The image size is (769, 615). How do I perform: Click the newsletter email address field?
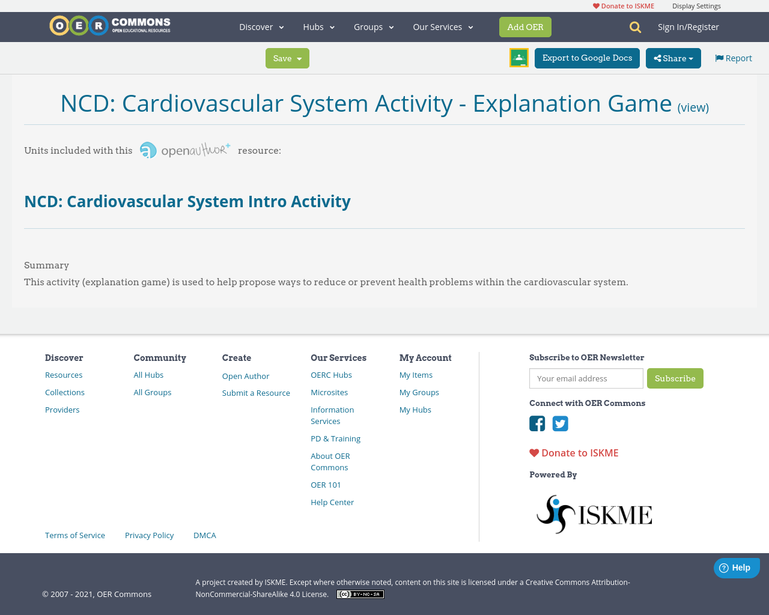(586, 378)
